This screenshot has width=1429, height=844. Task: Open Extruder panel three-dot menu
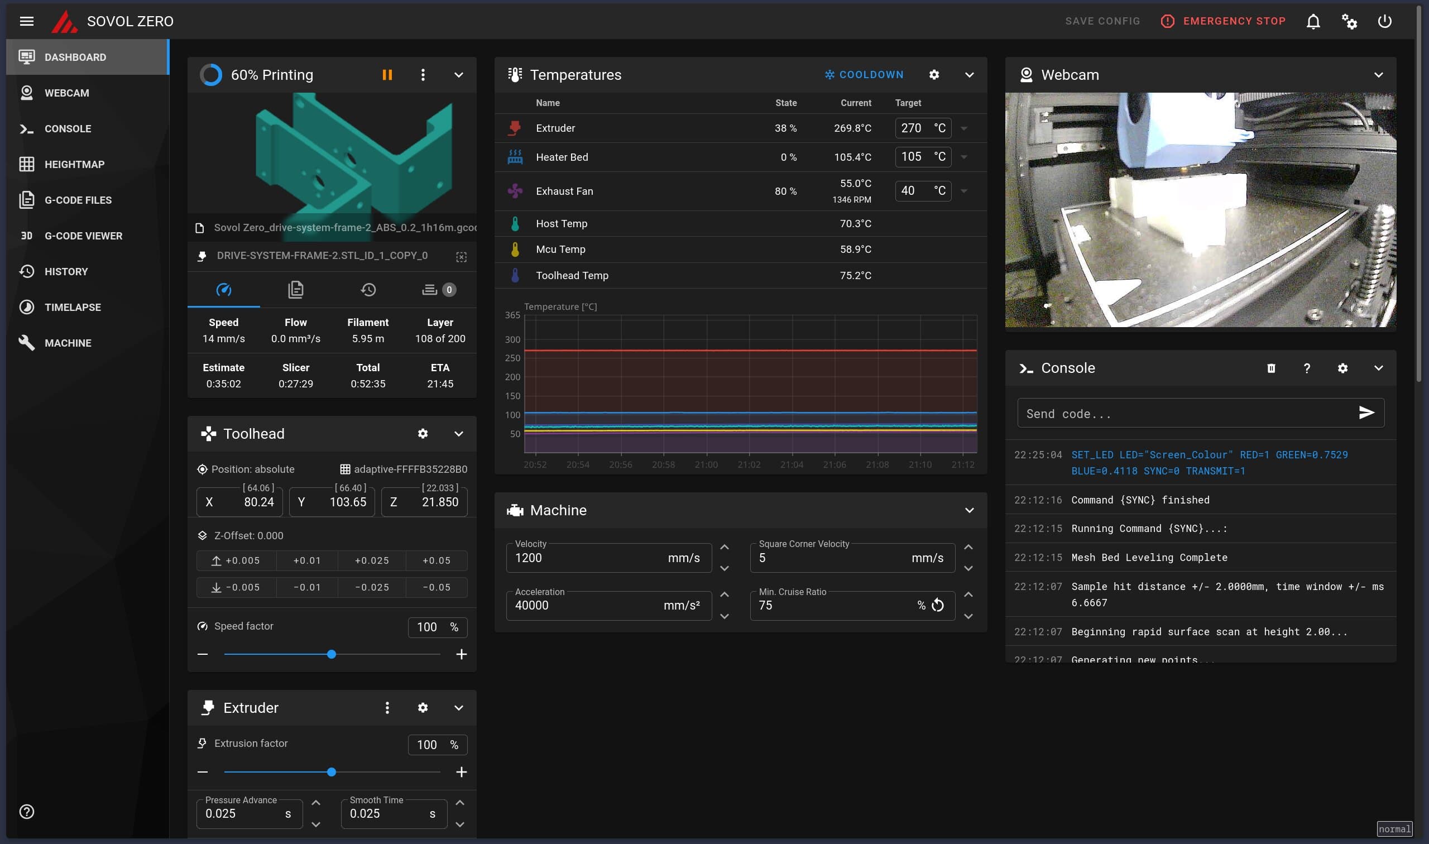coord(387,707)
